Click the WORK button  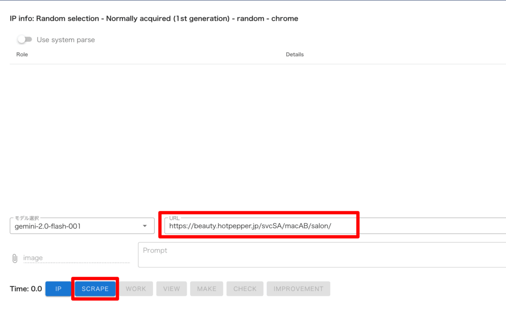coord(136,289)
